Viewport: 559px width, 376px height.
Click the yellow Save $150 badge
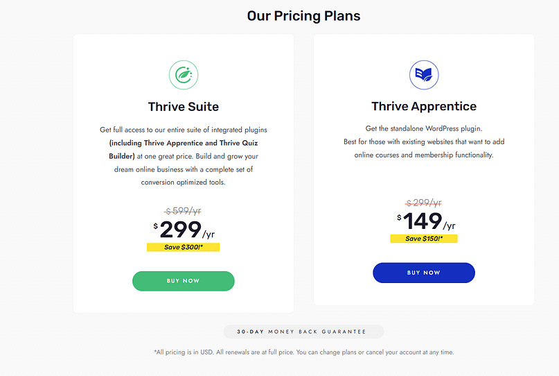(x=423, y=239)
